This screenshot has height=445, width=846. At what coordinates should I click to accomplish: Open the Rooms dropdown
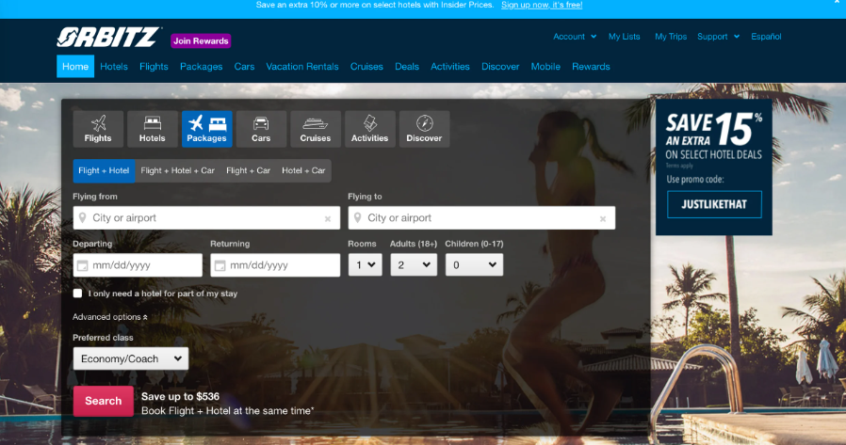(365, 265)
